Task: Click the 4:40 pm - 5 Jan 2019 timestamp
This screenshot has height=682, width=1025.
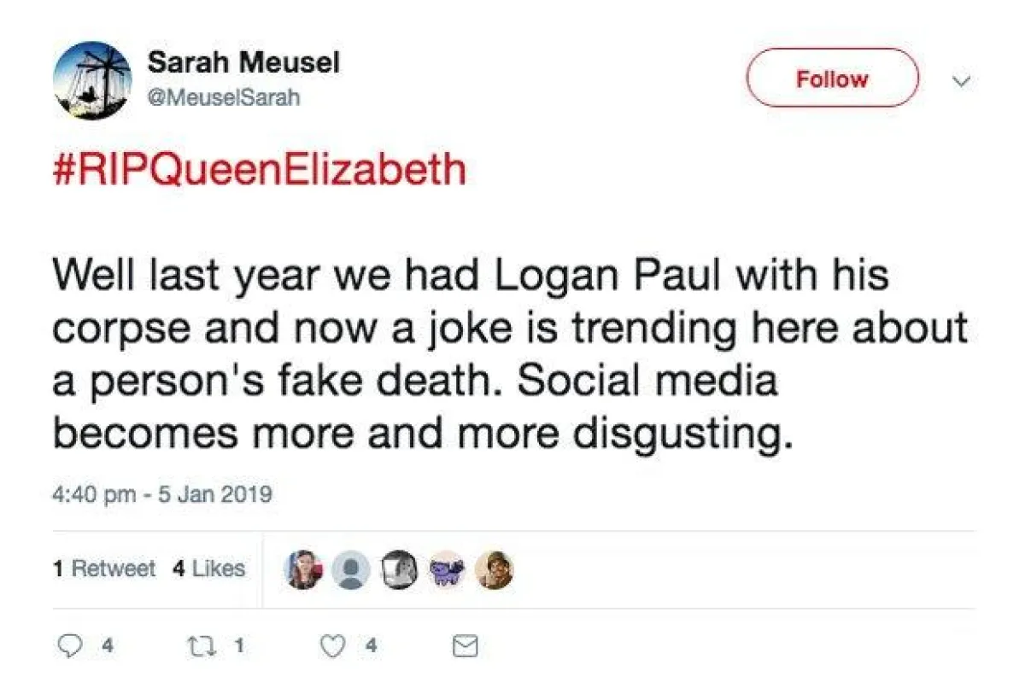Action: [x=162, y=493]
